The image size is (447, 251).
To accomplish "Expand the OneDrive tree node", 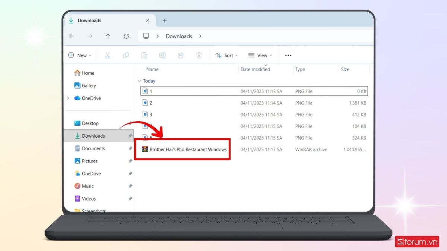I will (x=68, y=98).
